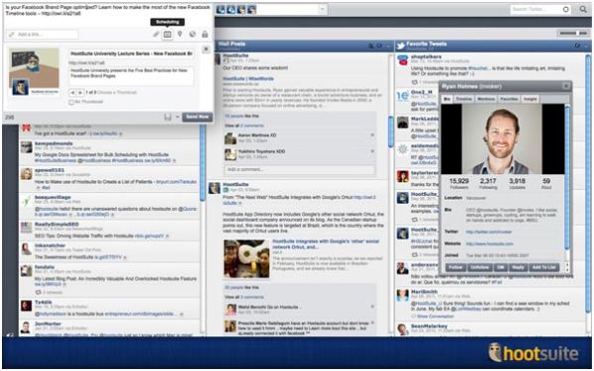Open 'HootSuite integrates with Google's other social network' link
The height and width of the screenshot is (371, 594).
(x=326, y=243)
